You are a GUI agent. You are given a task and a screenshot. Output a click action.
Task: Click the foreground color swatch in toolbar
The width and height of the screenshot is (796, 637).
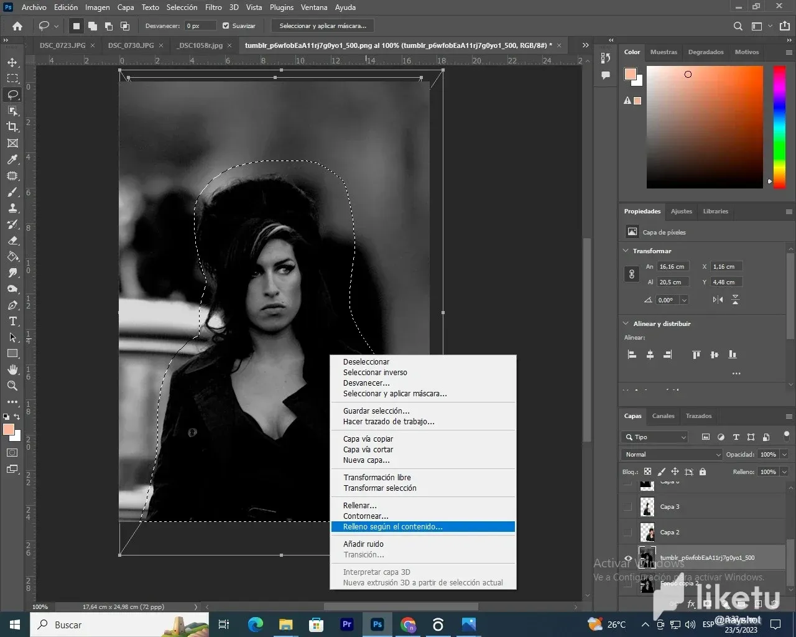8,429
